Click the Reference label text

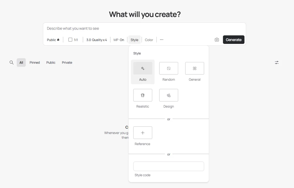(x=142, y=144)
